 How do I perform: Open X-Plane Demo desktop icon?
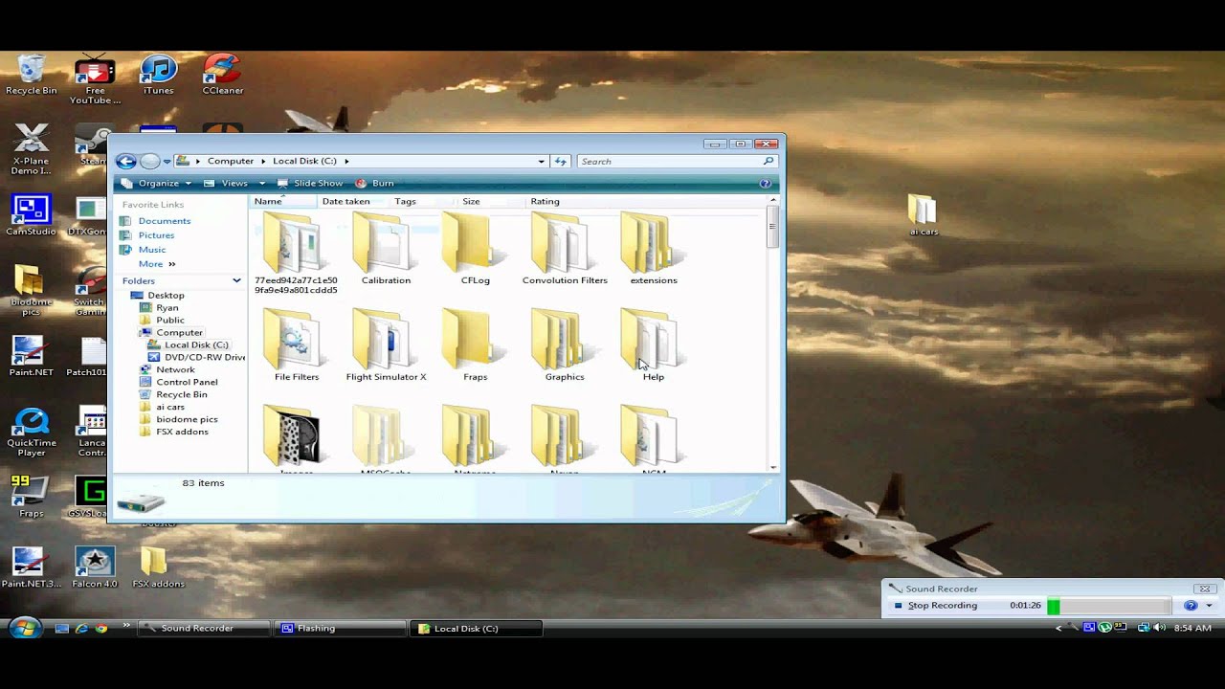click(x=31, y=150)
